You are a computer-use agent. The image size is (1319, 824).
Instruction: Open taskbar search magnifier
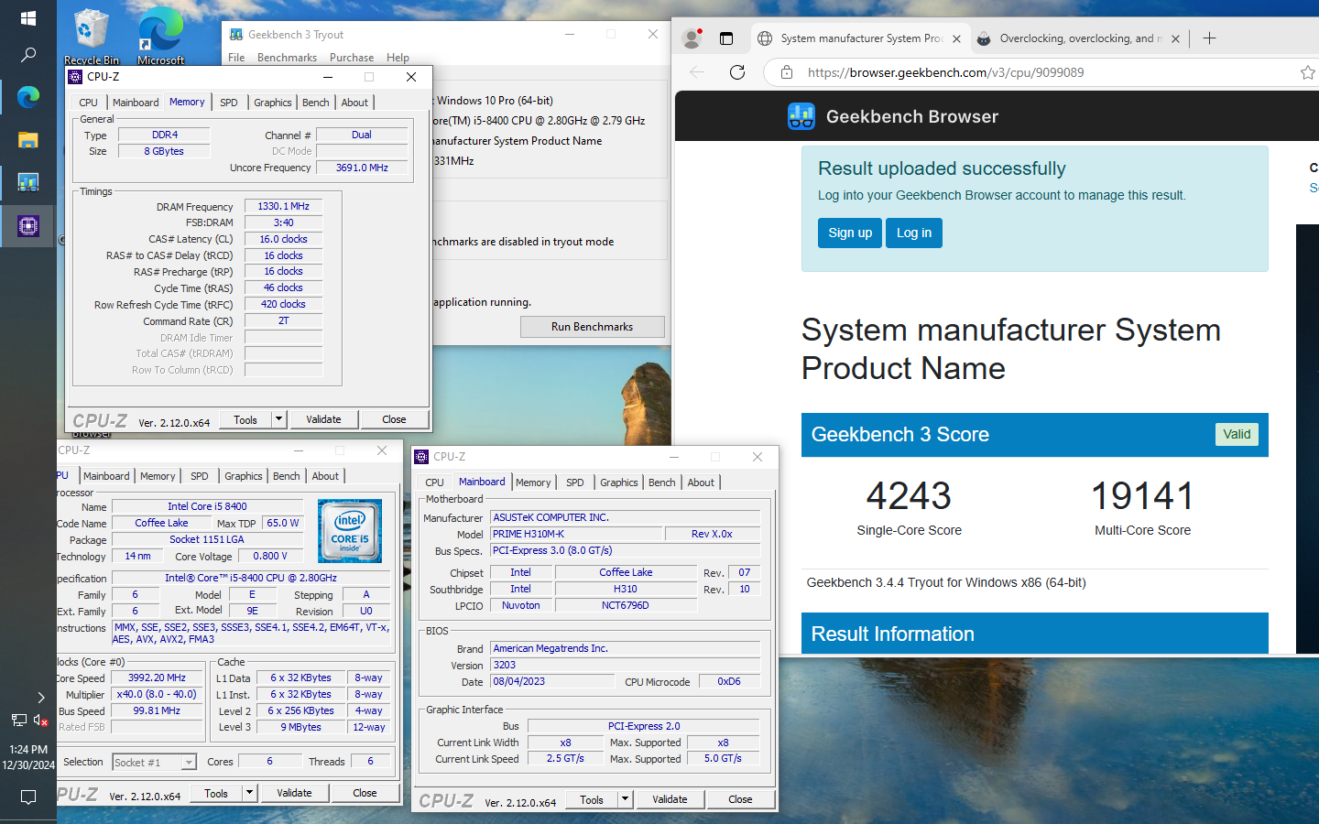point(27,55)
